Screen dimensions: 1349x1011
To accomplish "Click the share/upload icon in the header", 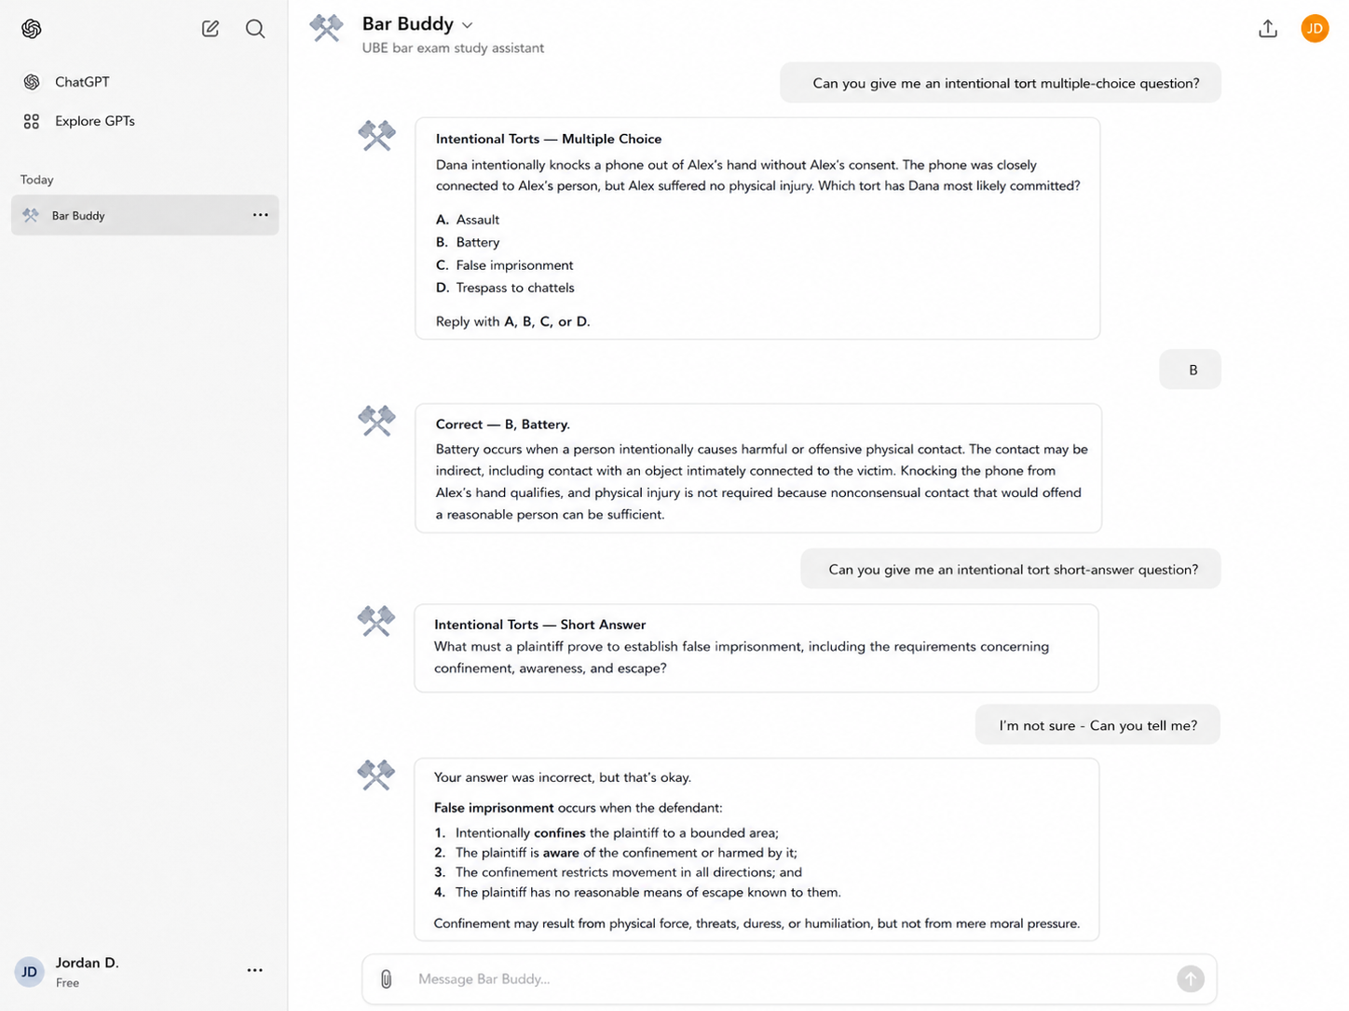I will (x=1268, y=29).
